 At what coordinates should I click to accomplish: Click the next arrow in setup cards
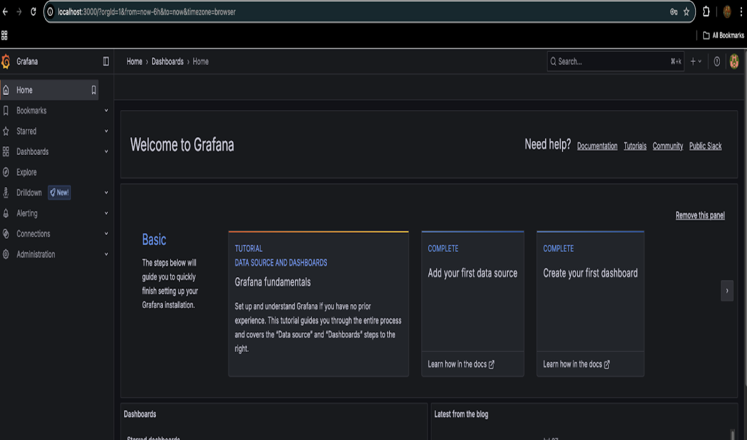727,291
